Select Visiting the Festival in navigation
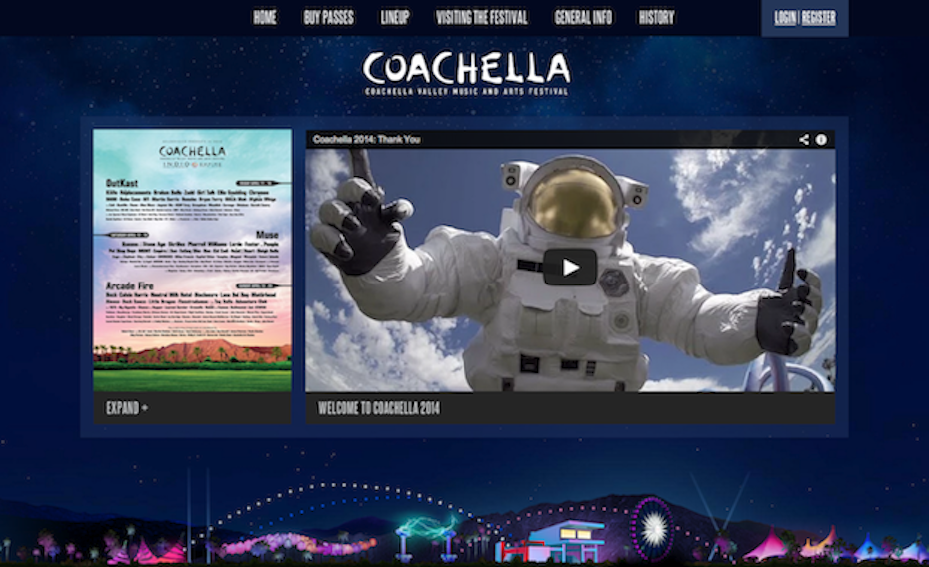The image size is (929, 567). [x=481, y=17]
